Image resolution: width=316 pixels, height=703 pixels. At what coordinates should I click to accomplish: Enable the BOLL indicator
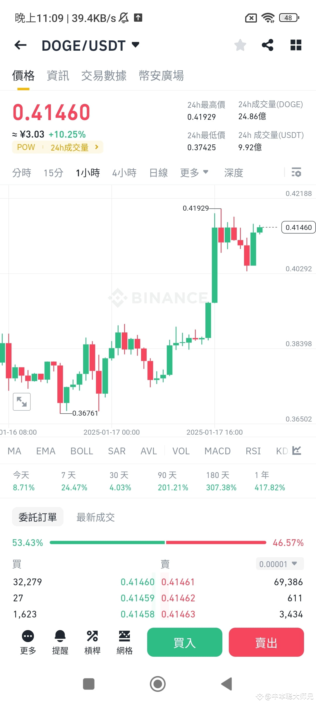click(x=82, y=451)
